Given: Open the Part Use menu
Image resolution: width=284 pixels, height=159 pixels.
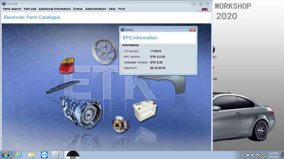Looking at the screenshot, I should pos(30,9).
